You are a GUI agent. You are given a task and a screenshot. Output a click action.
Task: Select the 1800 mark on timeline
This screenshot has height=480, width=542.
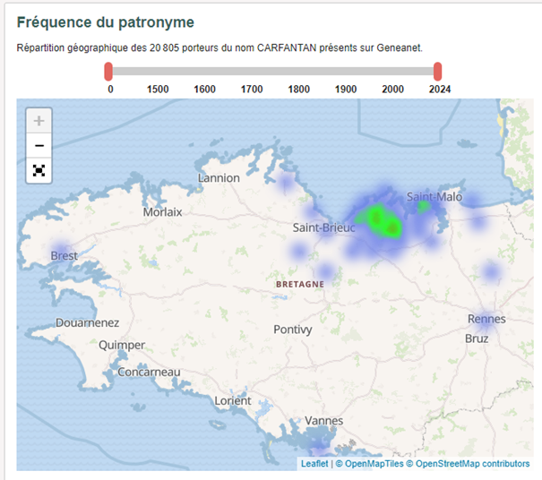pos(299,89)
